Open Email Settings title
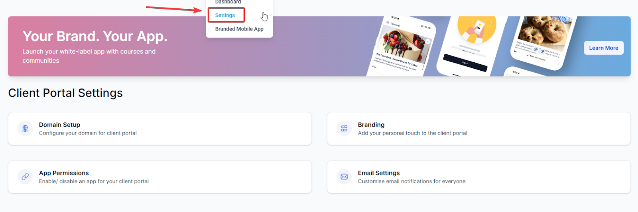 (x=378, y=173)
